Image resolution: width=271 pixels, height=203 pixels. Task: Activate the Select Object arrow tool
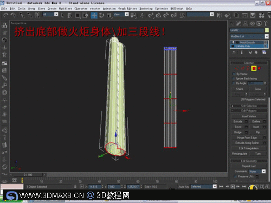[62, 16]
